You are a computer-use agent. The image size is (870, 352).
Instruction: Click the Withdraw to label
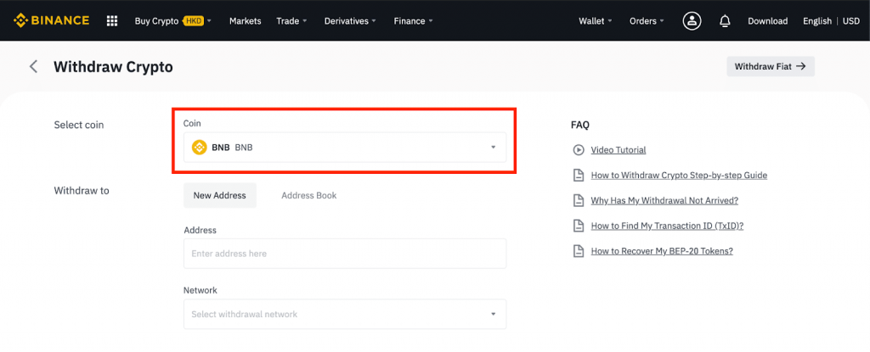[x=82, y=191]
